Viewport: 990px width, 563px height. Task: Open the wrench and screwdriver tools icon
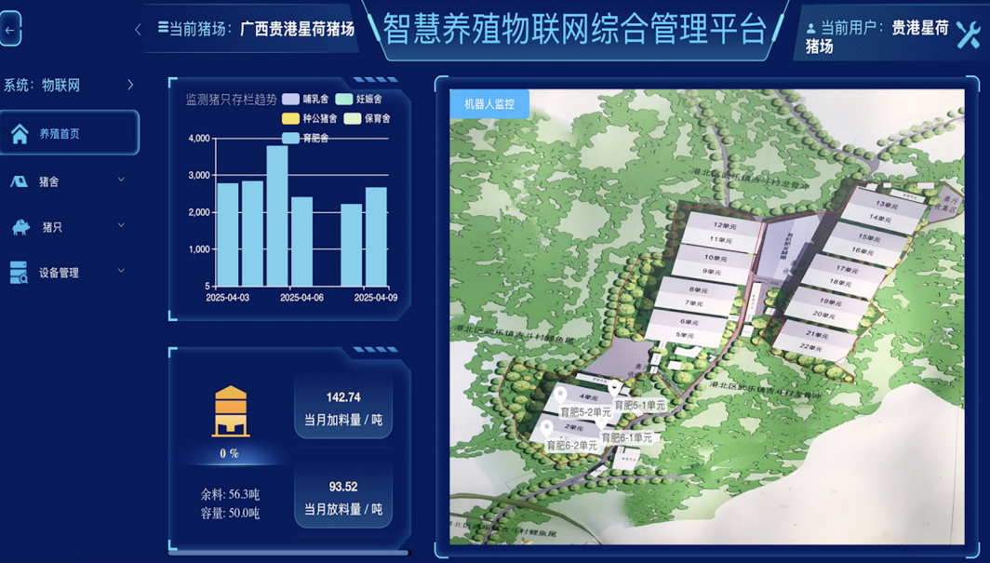click(968, 34)
